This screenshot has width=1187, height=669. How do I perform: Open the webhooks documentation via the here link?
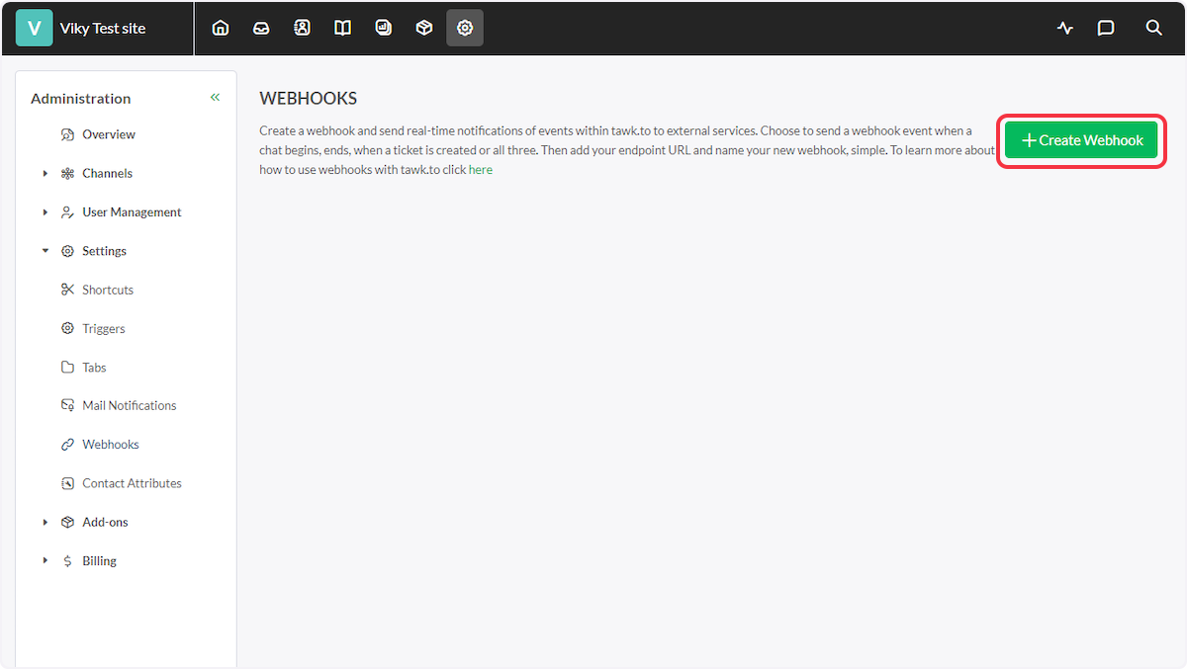click(480, 169)
